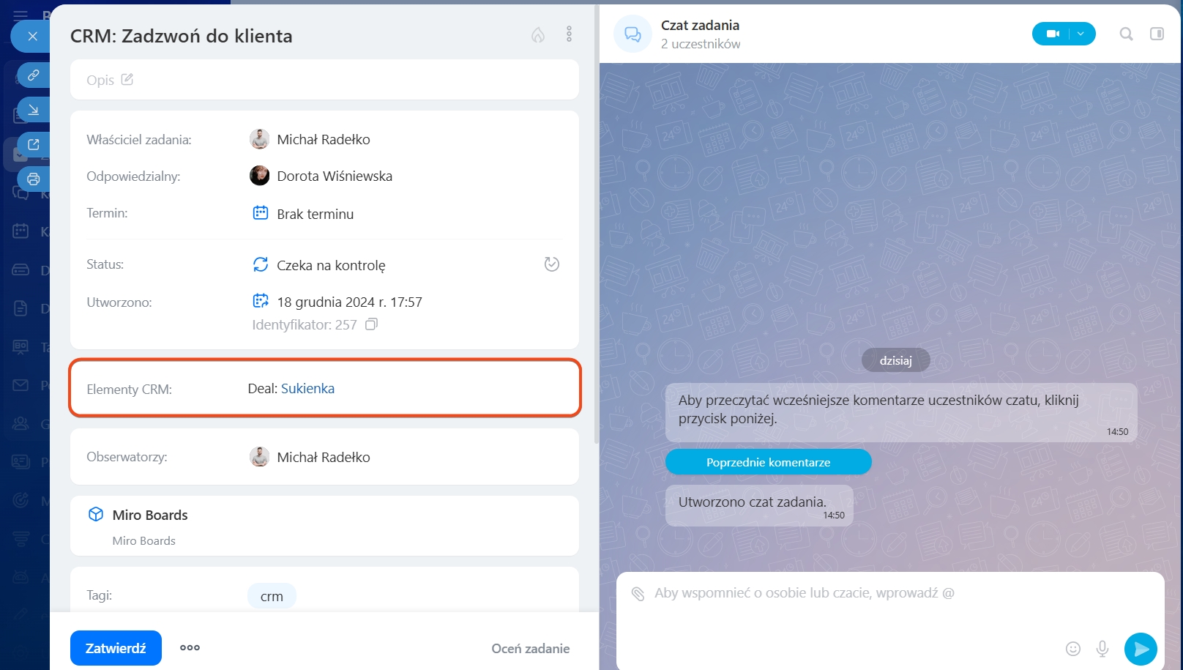Click the flame high-priority icon
1183x670 pixels.
pos(538,35)
